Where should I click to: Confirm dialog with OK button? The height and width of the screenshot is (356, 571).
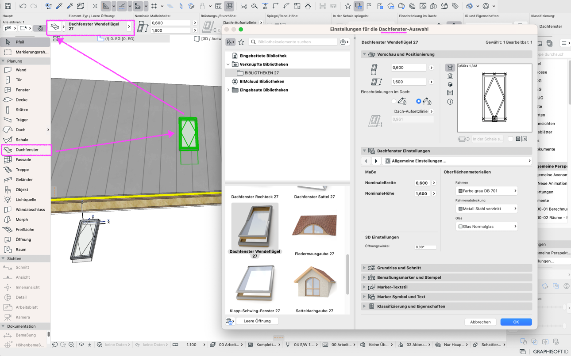pos(516,322)
